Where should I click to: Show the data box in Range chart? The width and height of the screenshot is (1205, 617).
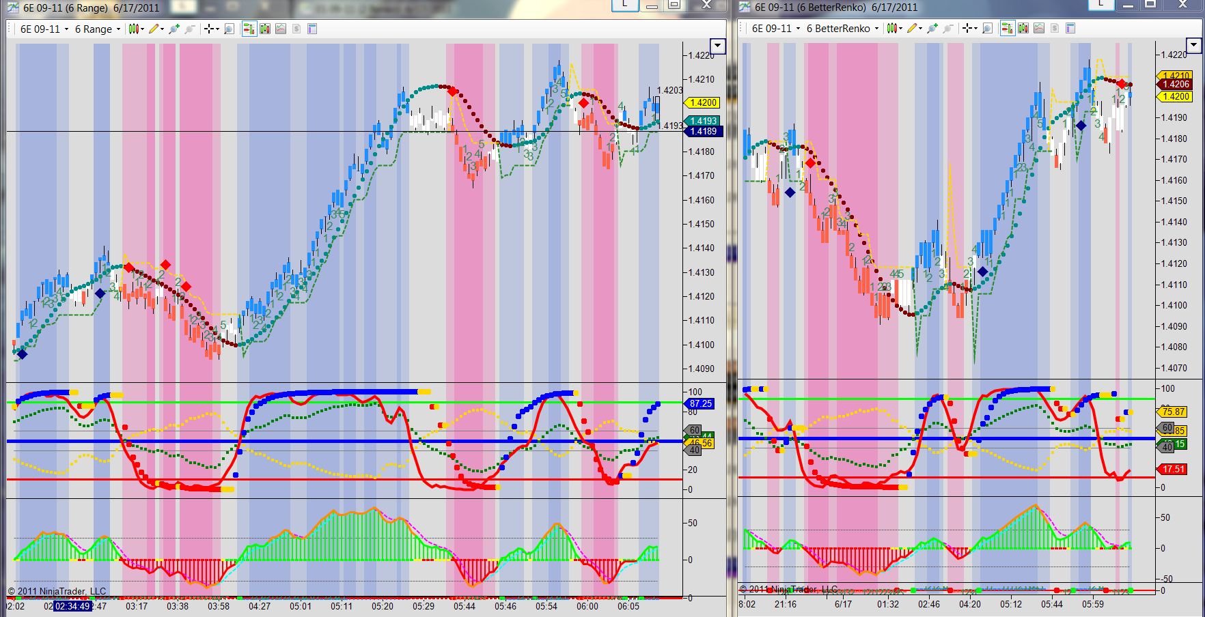tap(230, 29)
